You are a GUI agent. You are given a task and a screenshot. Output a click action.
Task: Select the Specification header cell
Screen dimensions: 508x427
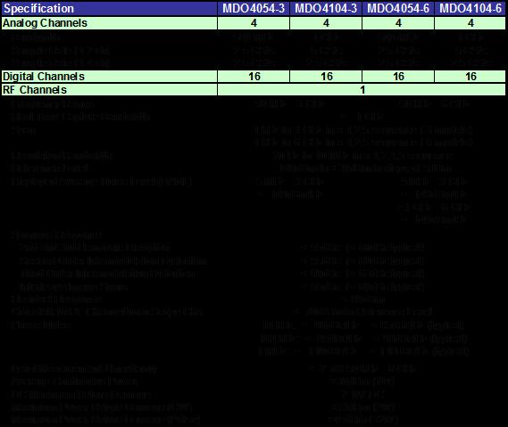[x=109, y=8]
